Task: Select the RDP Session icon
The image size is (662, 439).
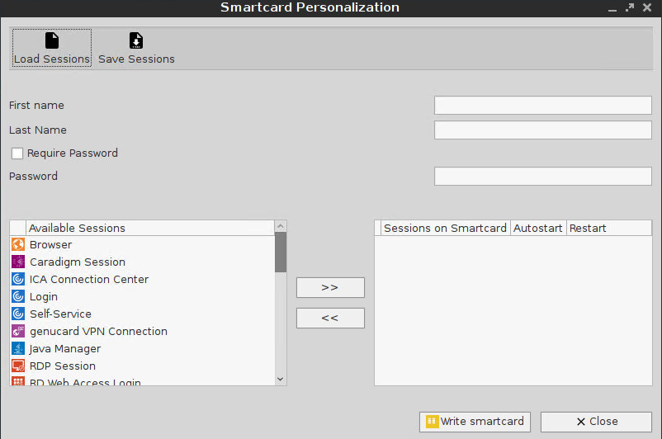Action: (x=18, y=366)
